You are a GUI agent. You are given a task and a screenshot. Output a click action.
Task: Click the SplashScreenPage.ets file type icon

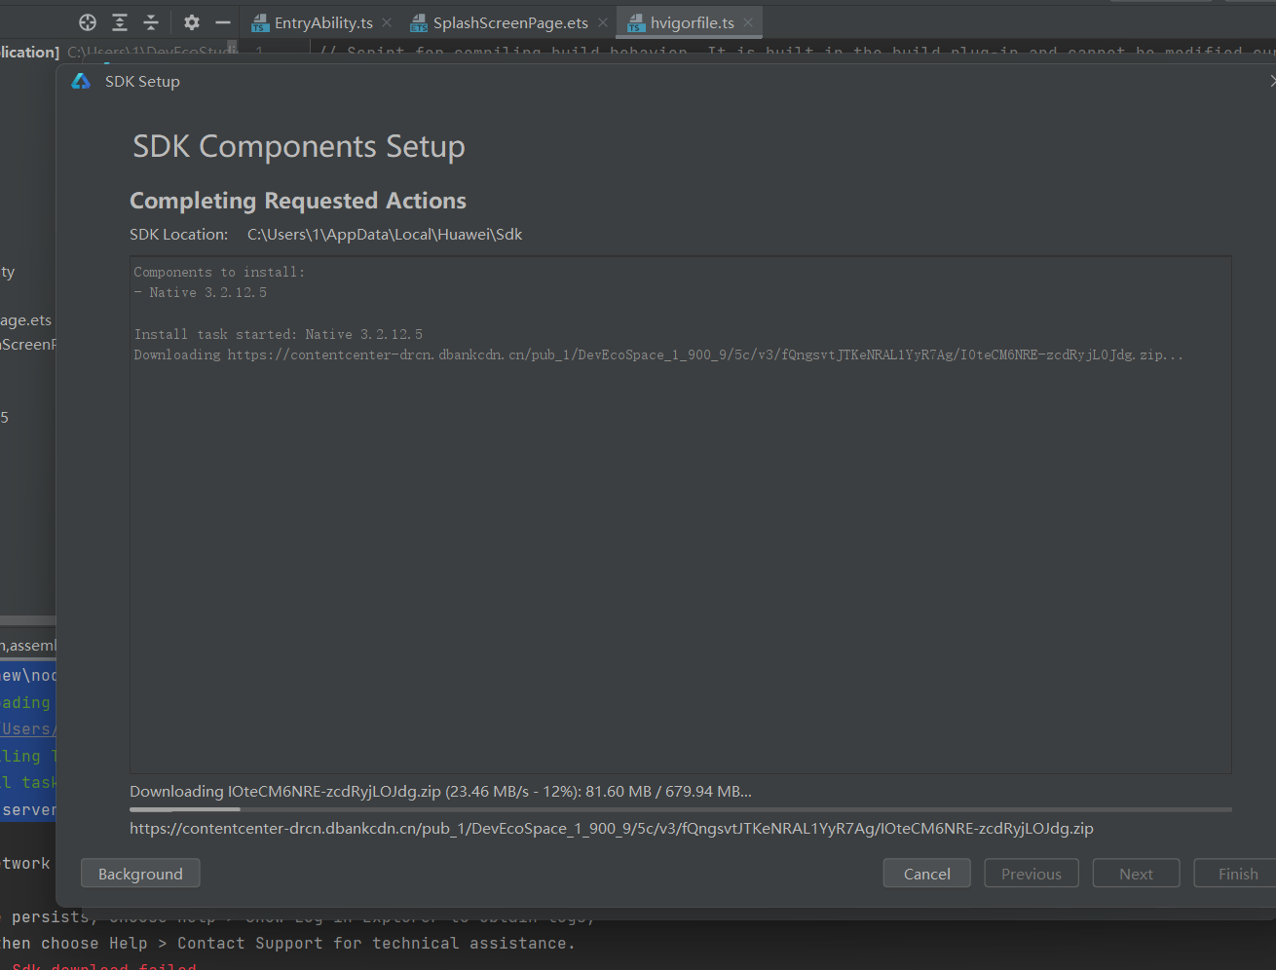(x=419, y=23)
